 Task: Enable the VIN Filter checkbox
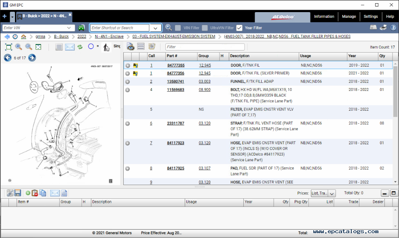[178, 28]
